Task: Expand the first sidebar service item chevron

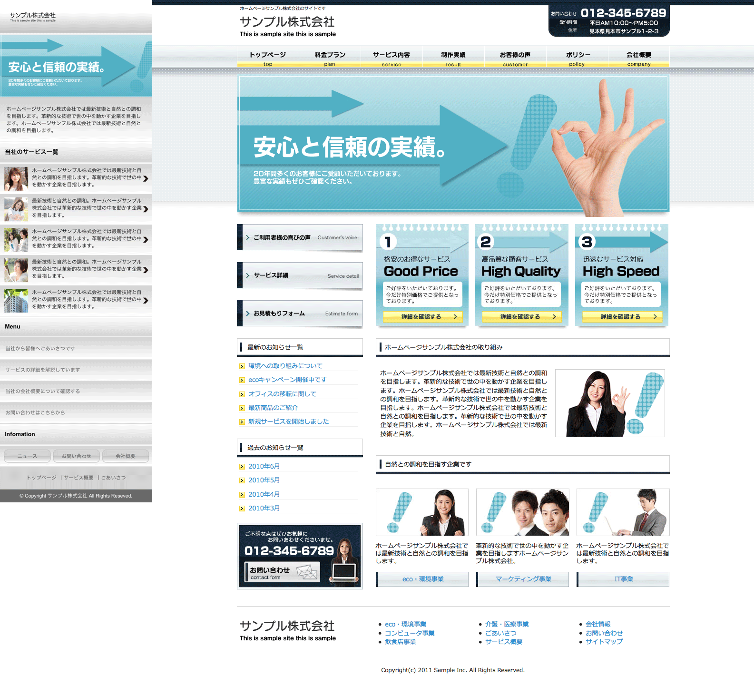Action: pos(146,178)
